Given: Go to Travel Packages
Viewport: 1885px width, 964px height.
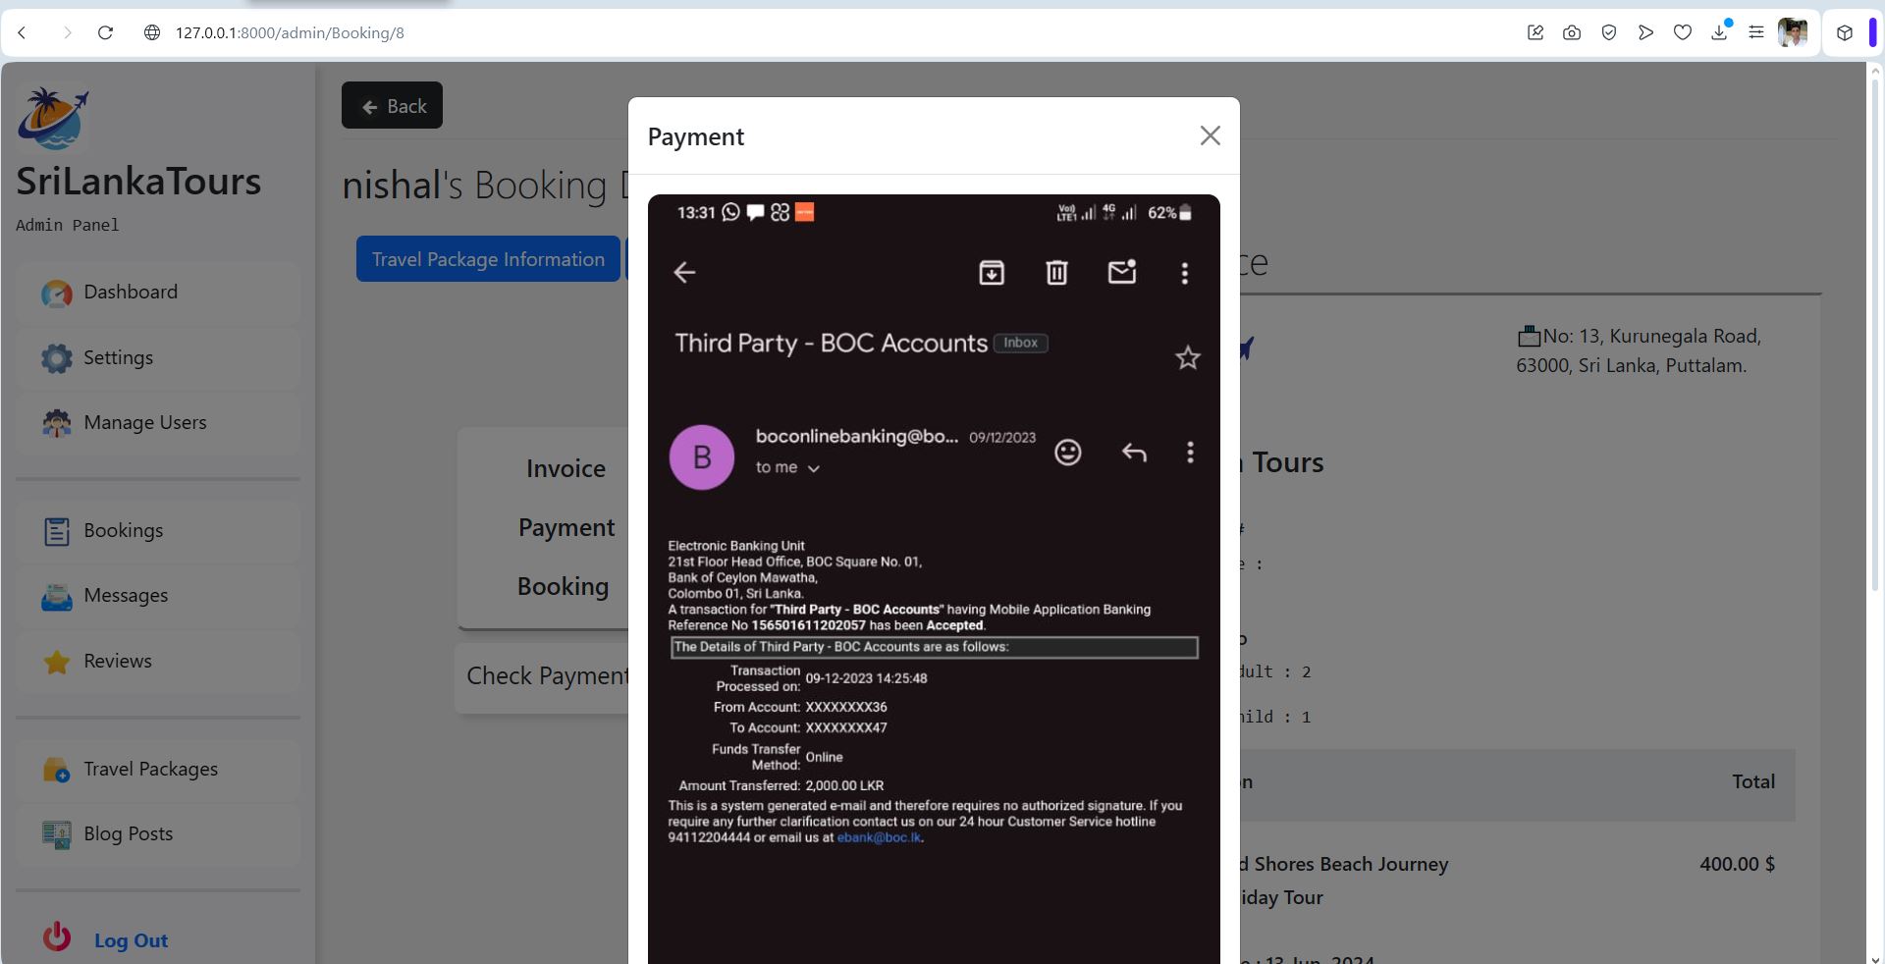Looking at the screenshot, I should (158, 769).
